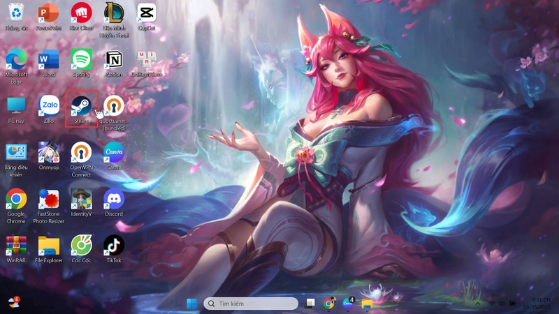
Task: Open the PowerPoint desktop shortcut
Action: [48, 17]
